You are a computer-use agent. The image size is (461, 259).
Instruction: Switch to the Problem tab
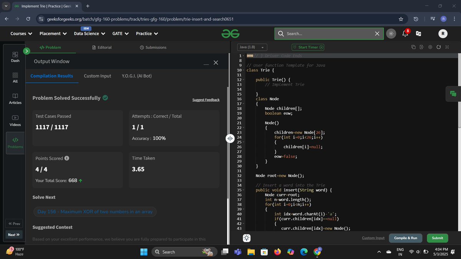pyautogui.click(x=50, y=47)
